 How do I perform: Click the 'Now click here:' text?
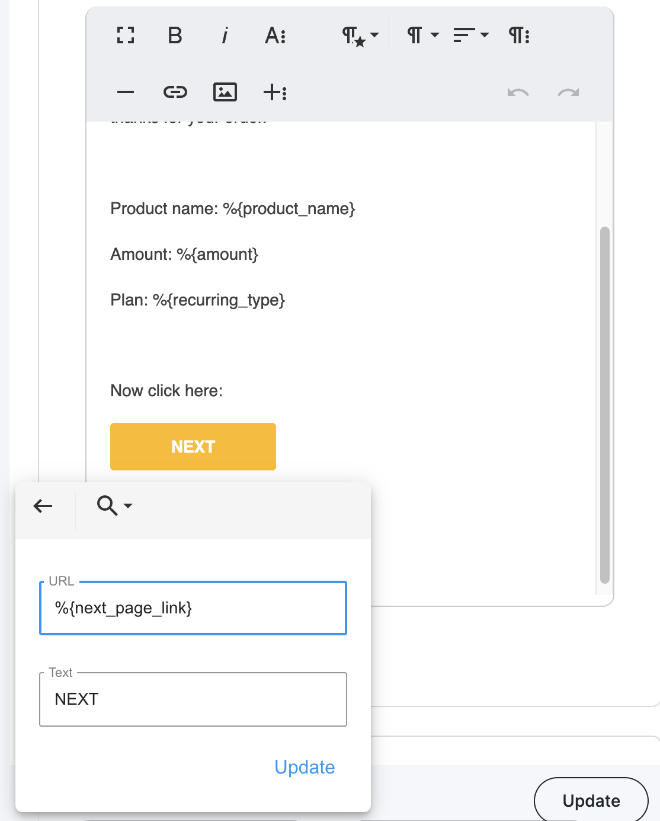click(166, 391)
